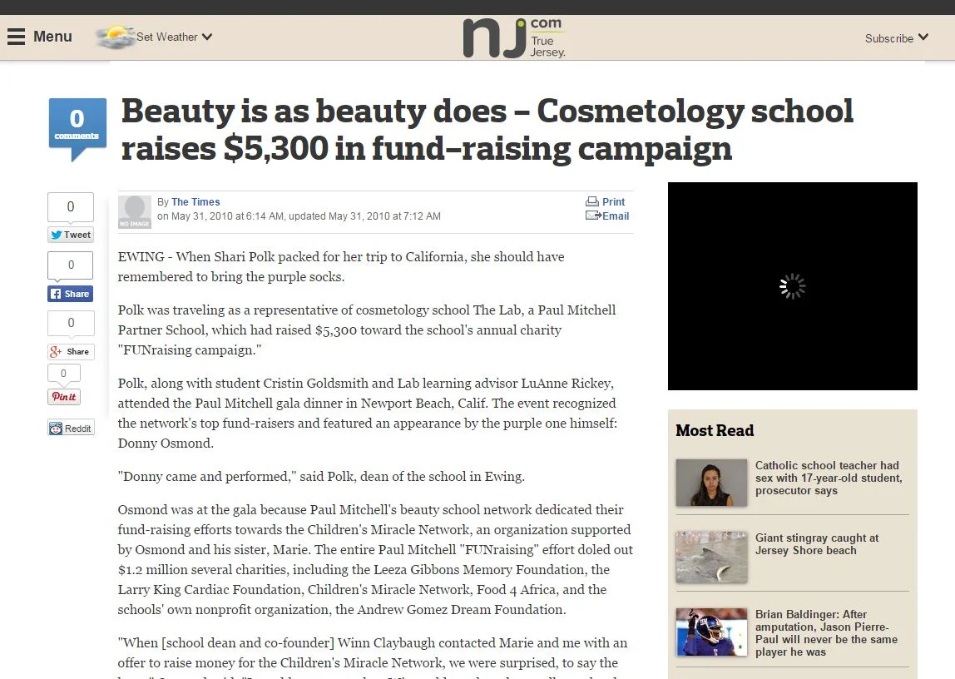This screenshot has height=679, width=955.
Task: Click the tweet count box above Tweet
Action: pyautogui.click(x=71, y=207)
